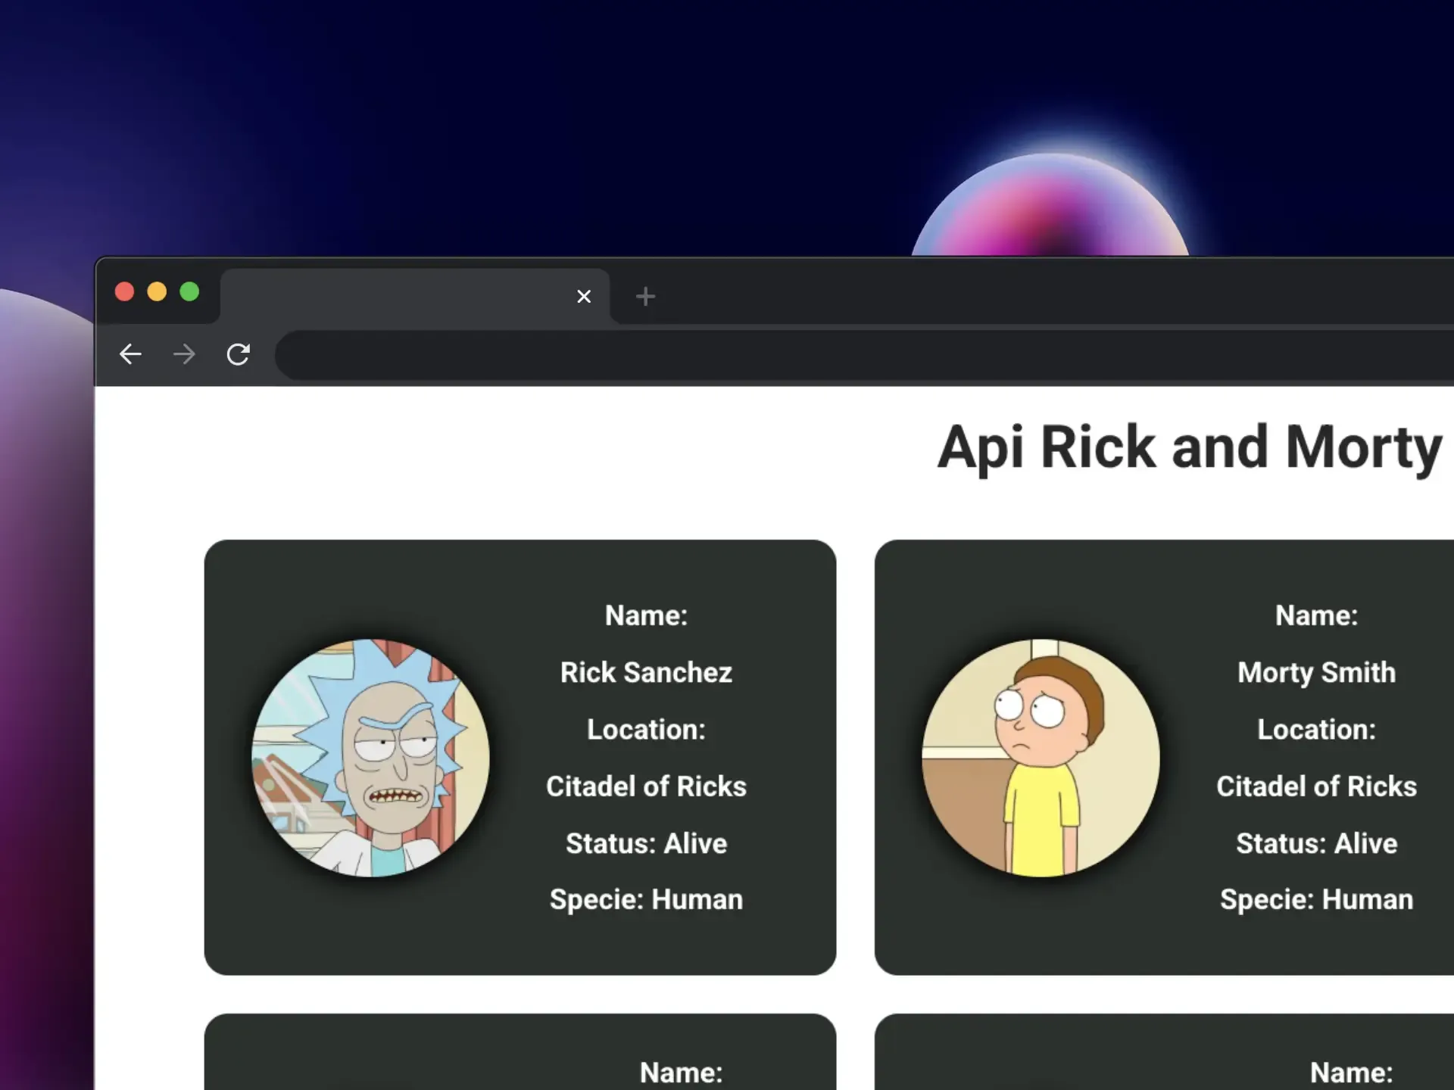Open a new browser tab
This screenshot has height=1090, width=1454.
click(644, 296)
